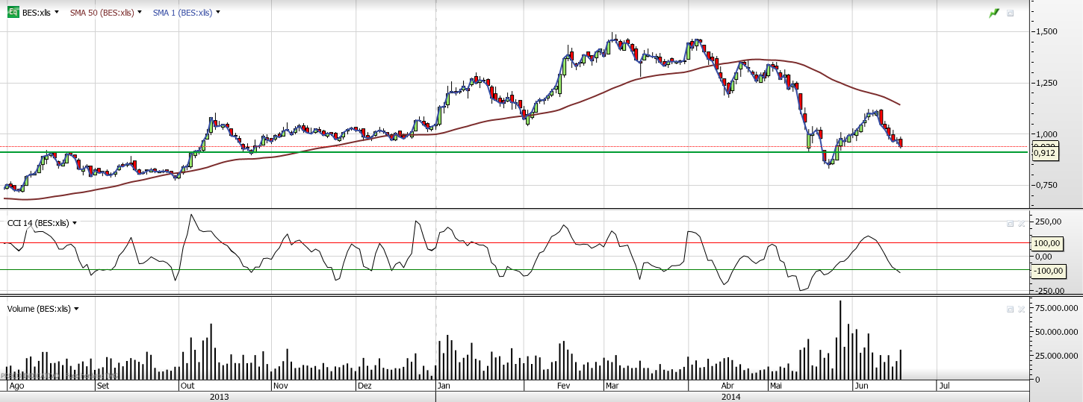This screenshot has height=402, width=1083.
Task: Open the CCI 14 (BES:xlis) dropdown arrow
Action: 75,223
